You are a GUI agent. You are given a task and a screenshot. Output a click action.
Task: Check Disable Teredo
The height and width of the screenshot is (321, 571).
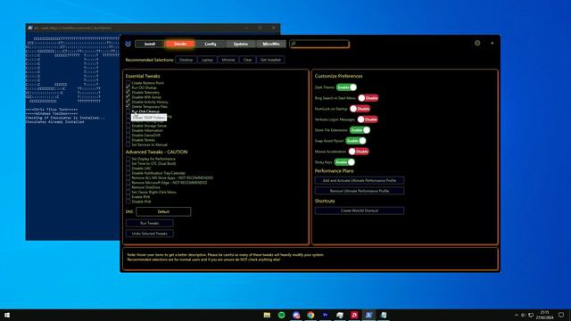click(x=128, y=140)
